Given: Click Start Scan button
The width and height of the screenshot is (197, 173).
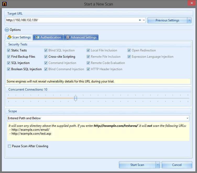Looking at the screenshot, I should coord(137,165).
